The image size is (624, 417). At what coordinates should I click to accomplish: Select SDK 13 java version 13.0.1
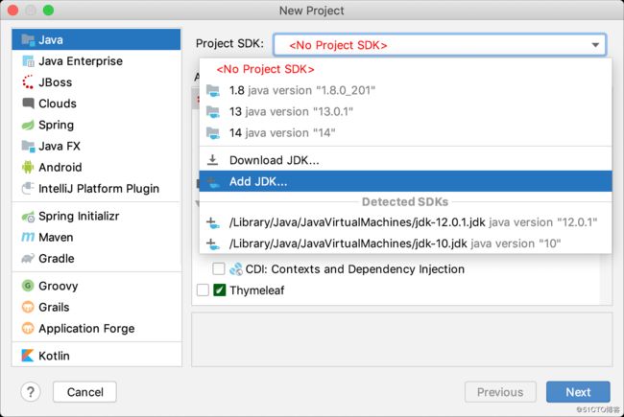click(405, 112)
